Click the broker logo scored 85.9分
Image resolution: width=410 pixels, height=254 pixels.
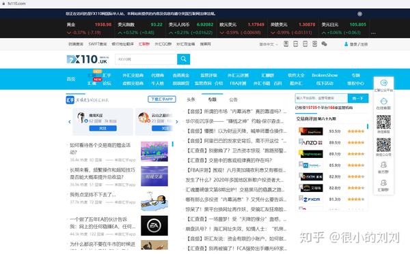311,165
